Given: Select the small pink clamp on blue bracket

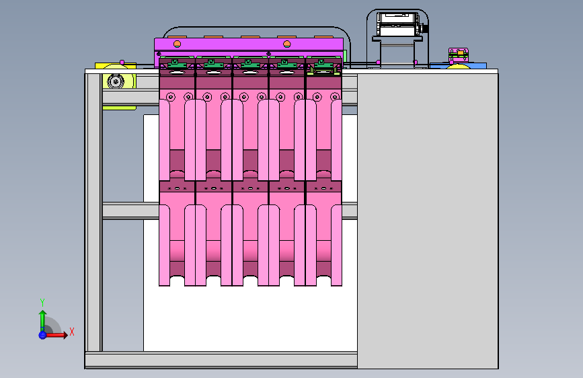Looking at the screenshot, I should (x=459, y=55).
